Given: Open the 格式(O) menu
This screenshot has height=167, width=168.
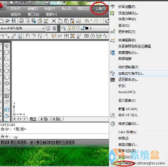Looking at the screenshot, I should pyautogui.click(x=83, y=8).
